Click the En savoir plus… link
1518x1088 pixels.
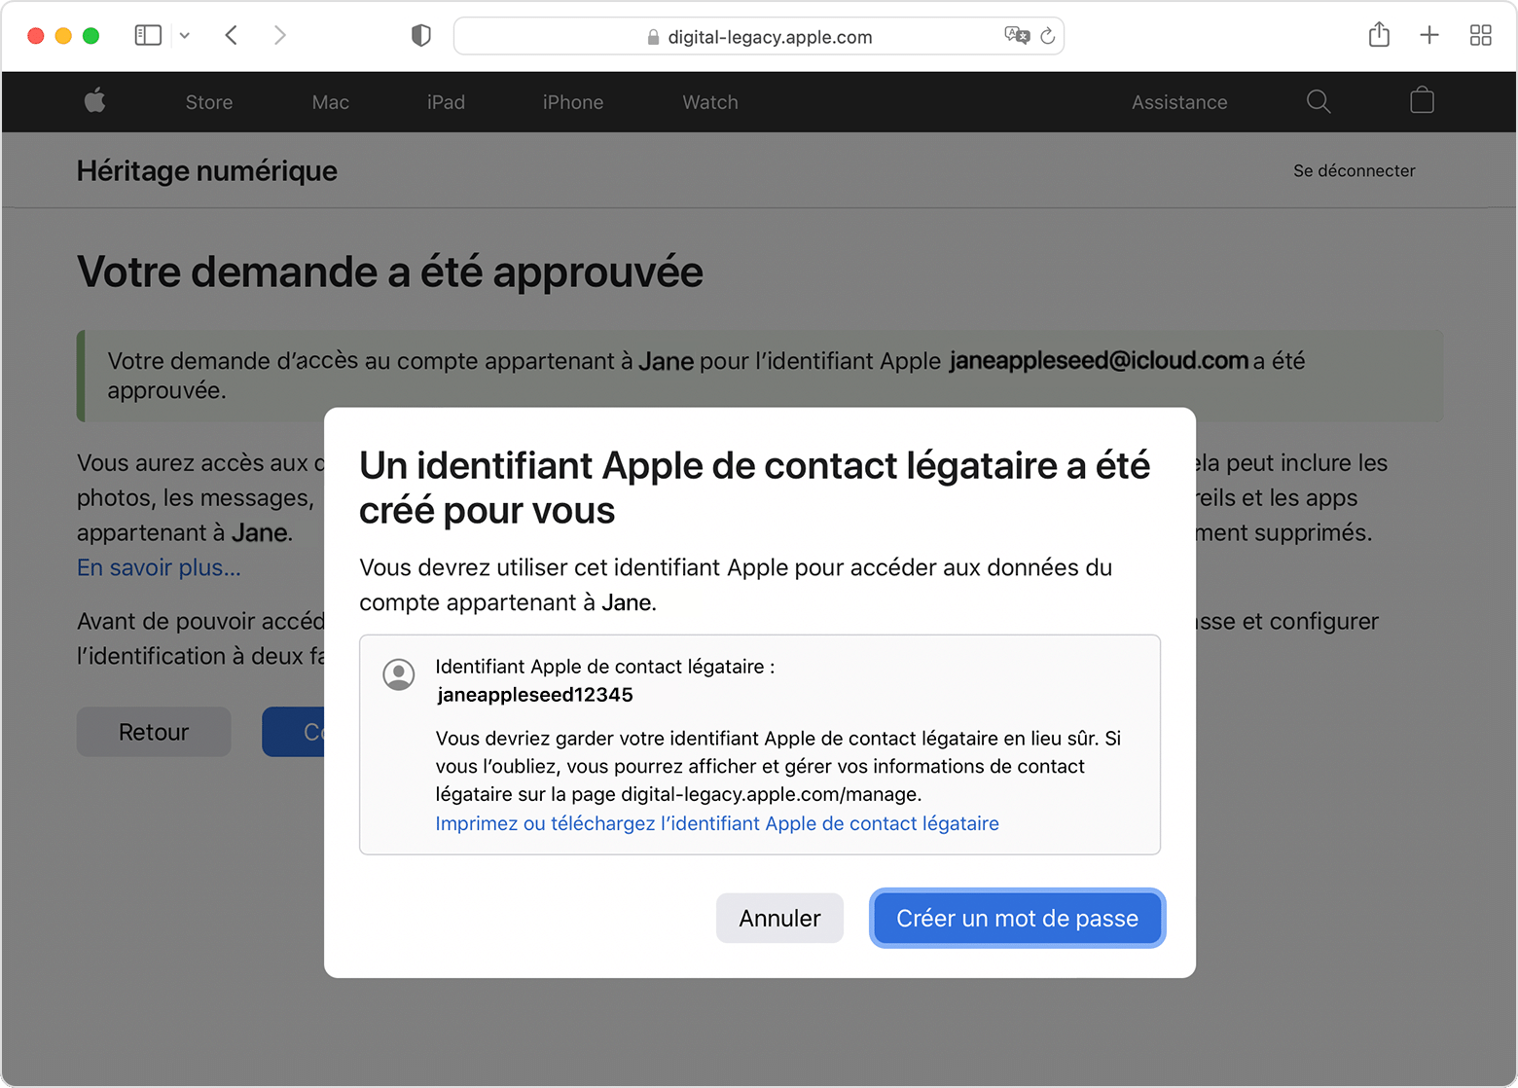click(159, 567)
